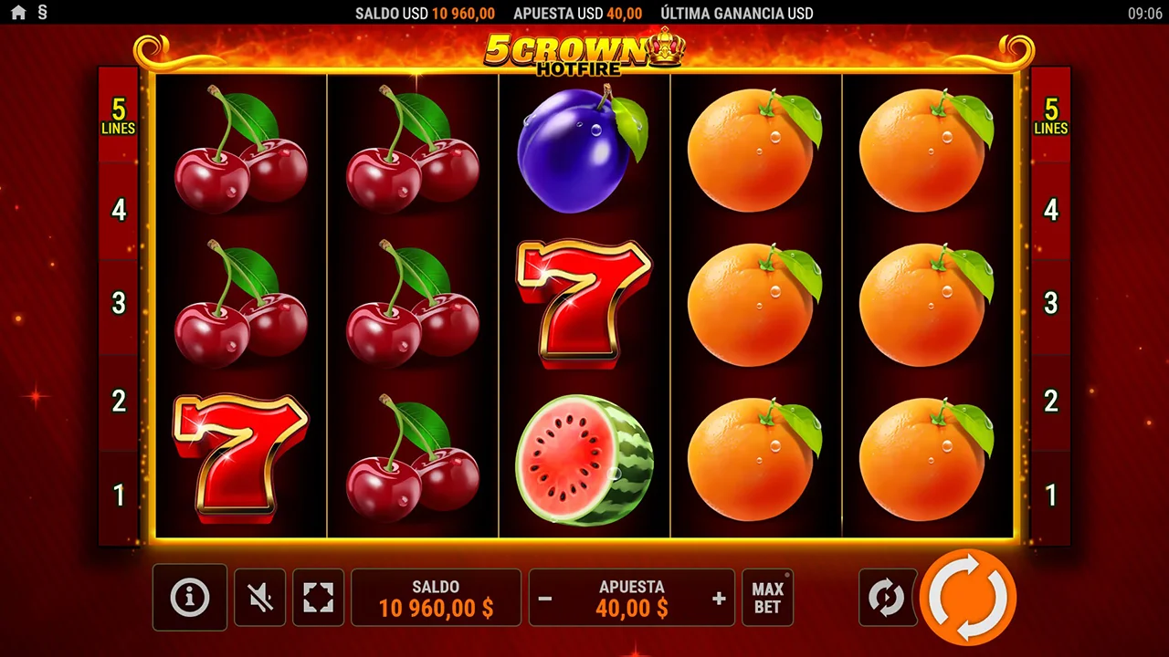This screenshot has height=657, width=1169.
Task: Click the red 7 on the first reel
Action: [x=240, y=458]
